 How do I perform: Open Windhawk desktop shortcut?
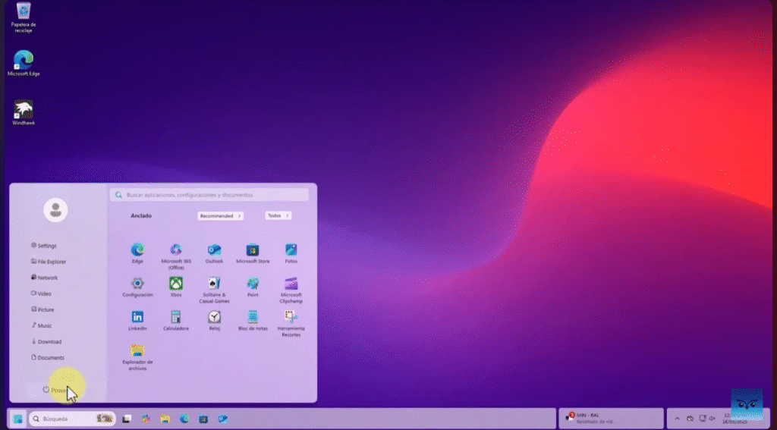coord(24,111)
